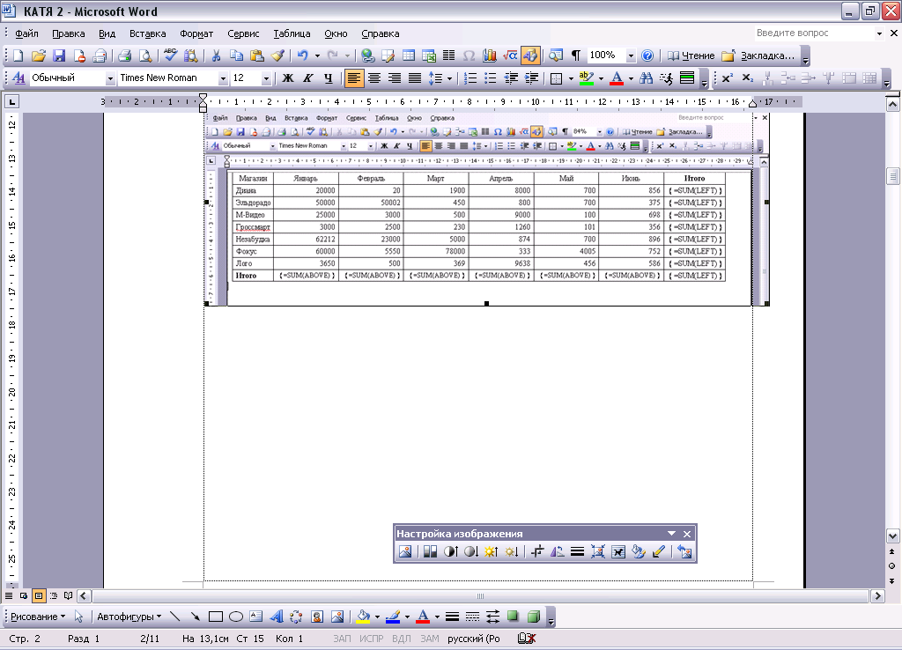
Task: Justify text alignment
Action: click(x=415, y=78)
